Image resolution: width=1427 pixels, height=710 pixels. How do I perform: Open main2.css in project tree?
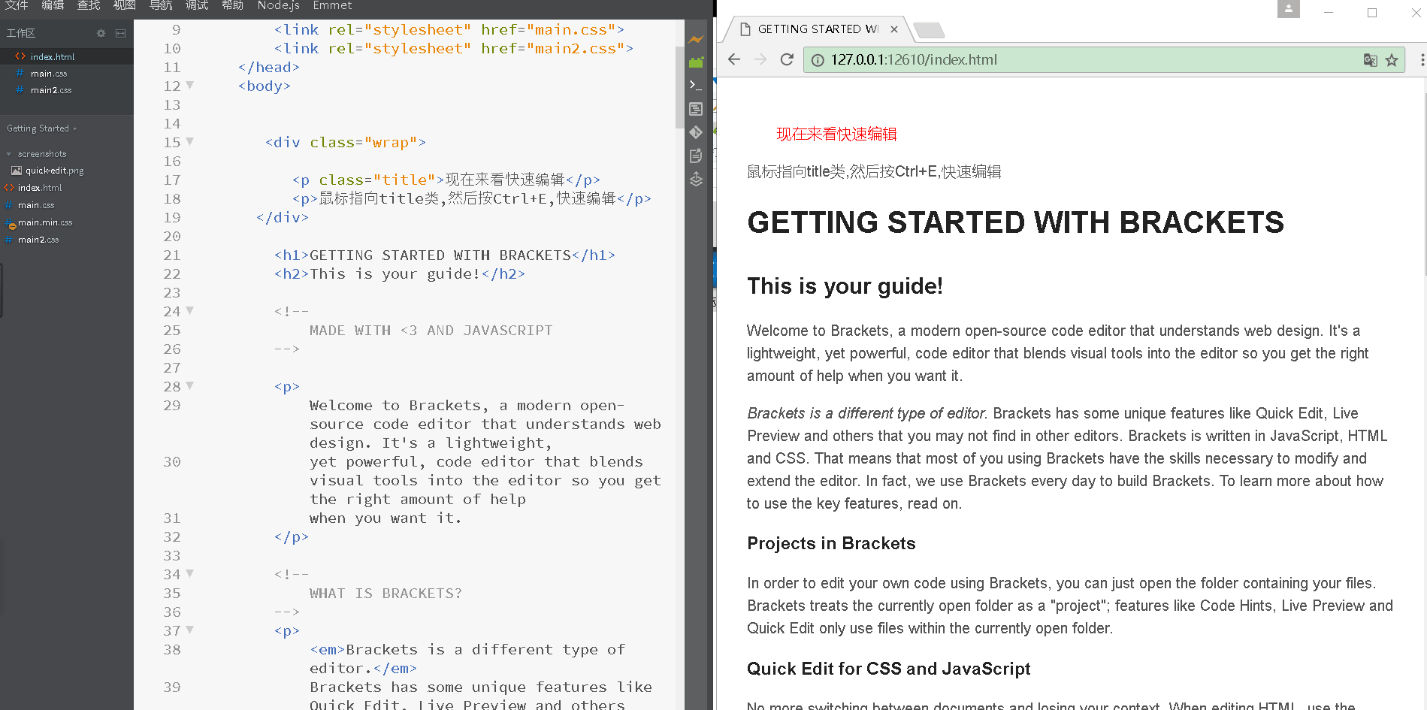click(x=38, y=240)
